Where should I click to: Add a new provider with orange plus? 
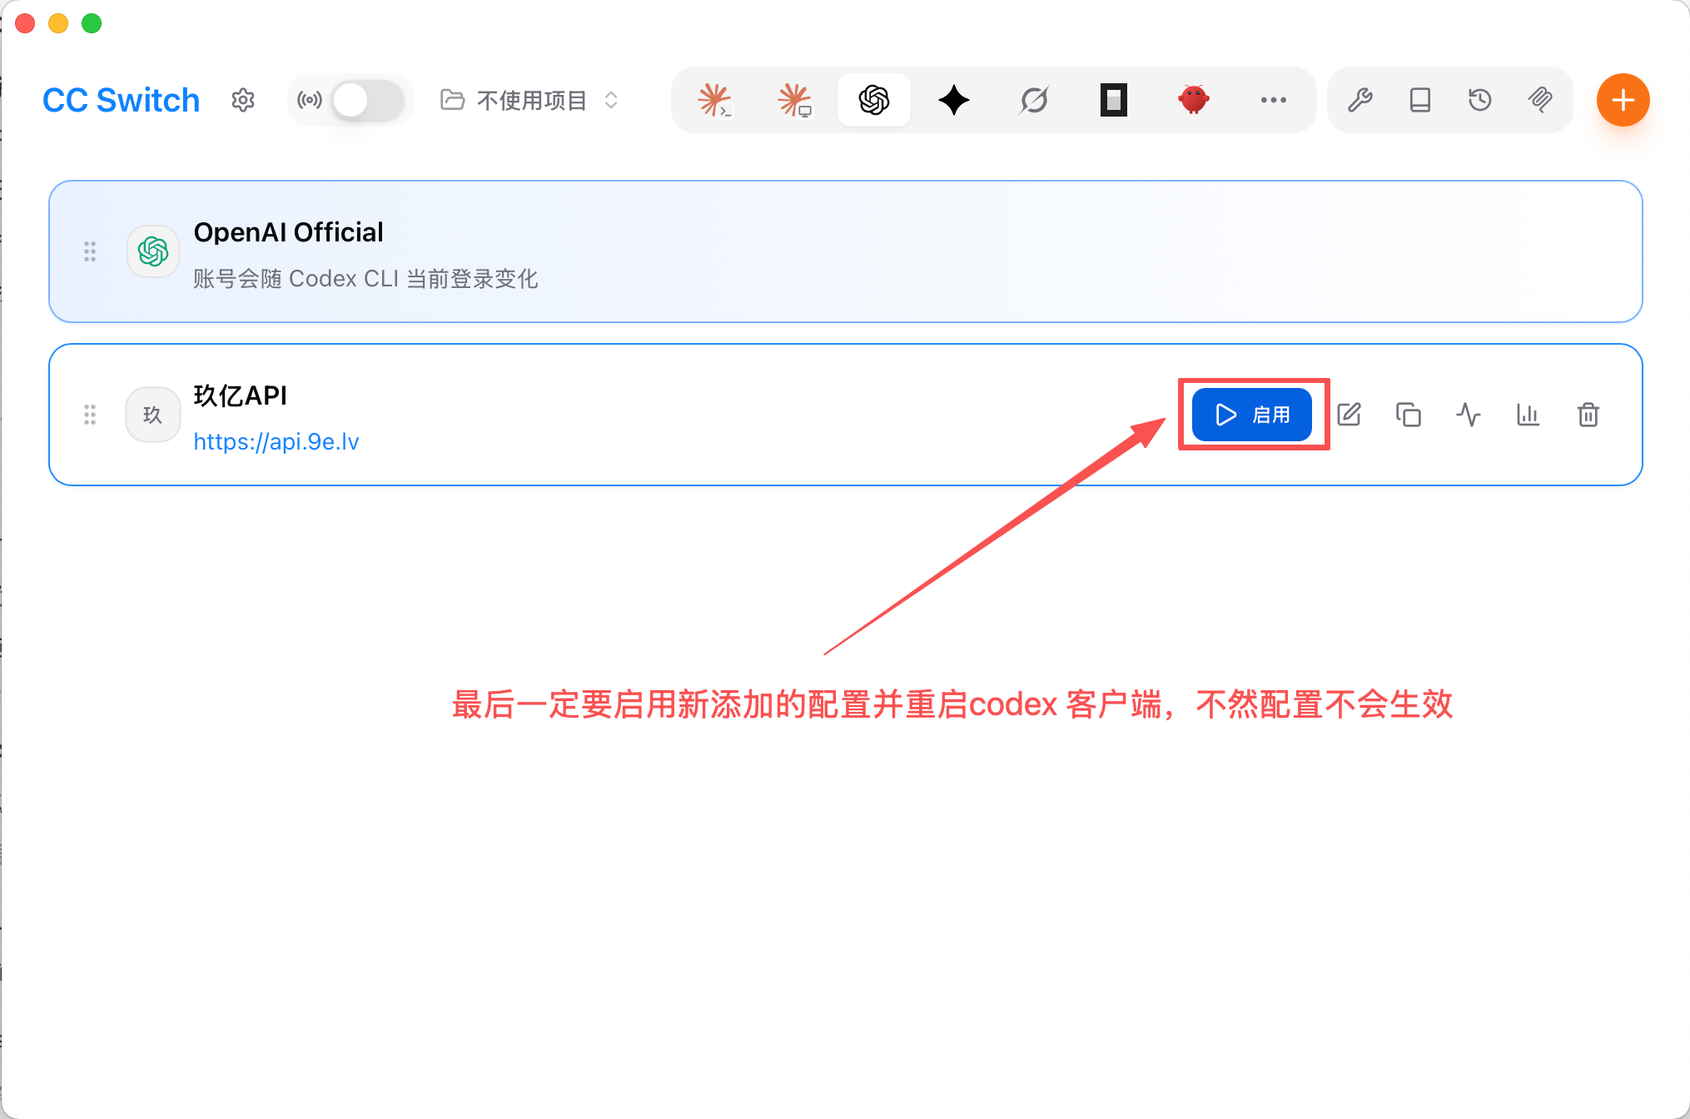(1623, 100)
